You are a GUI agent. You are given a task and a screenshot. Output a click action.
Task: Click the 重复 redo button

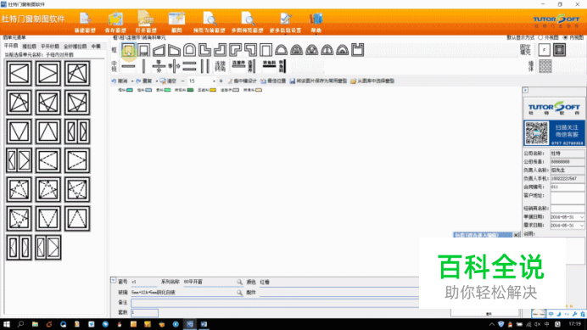click(x=144, y=81)
